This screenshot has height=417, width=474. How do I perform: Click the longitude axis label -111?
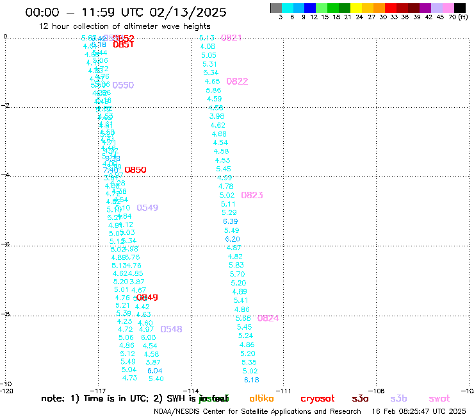point(284,391)
